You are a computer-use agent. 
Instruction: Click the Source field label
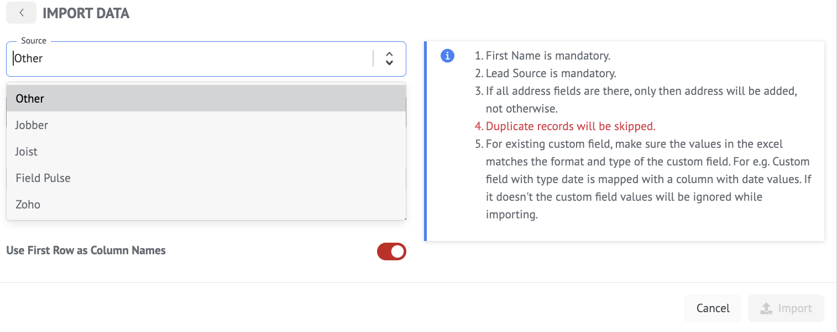[34, 41]
